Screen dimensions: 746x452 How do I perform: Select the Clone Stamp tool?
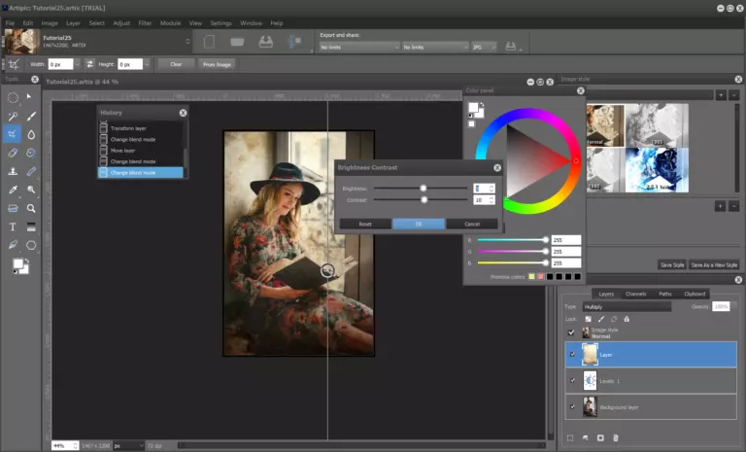(x=13, y=172)
